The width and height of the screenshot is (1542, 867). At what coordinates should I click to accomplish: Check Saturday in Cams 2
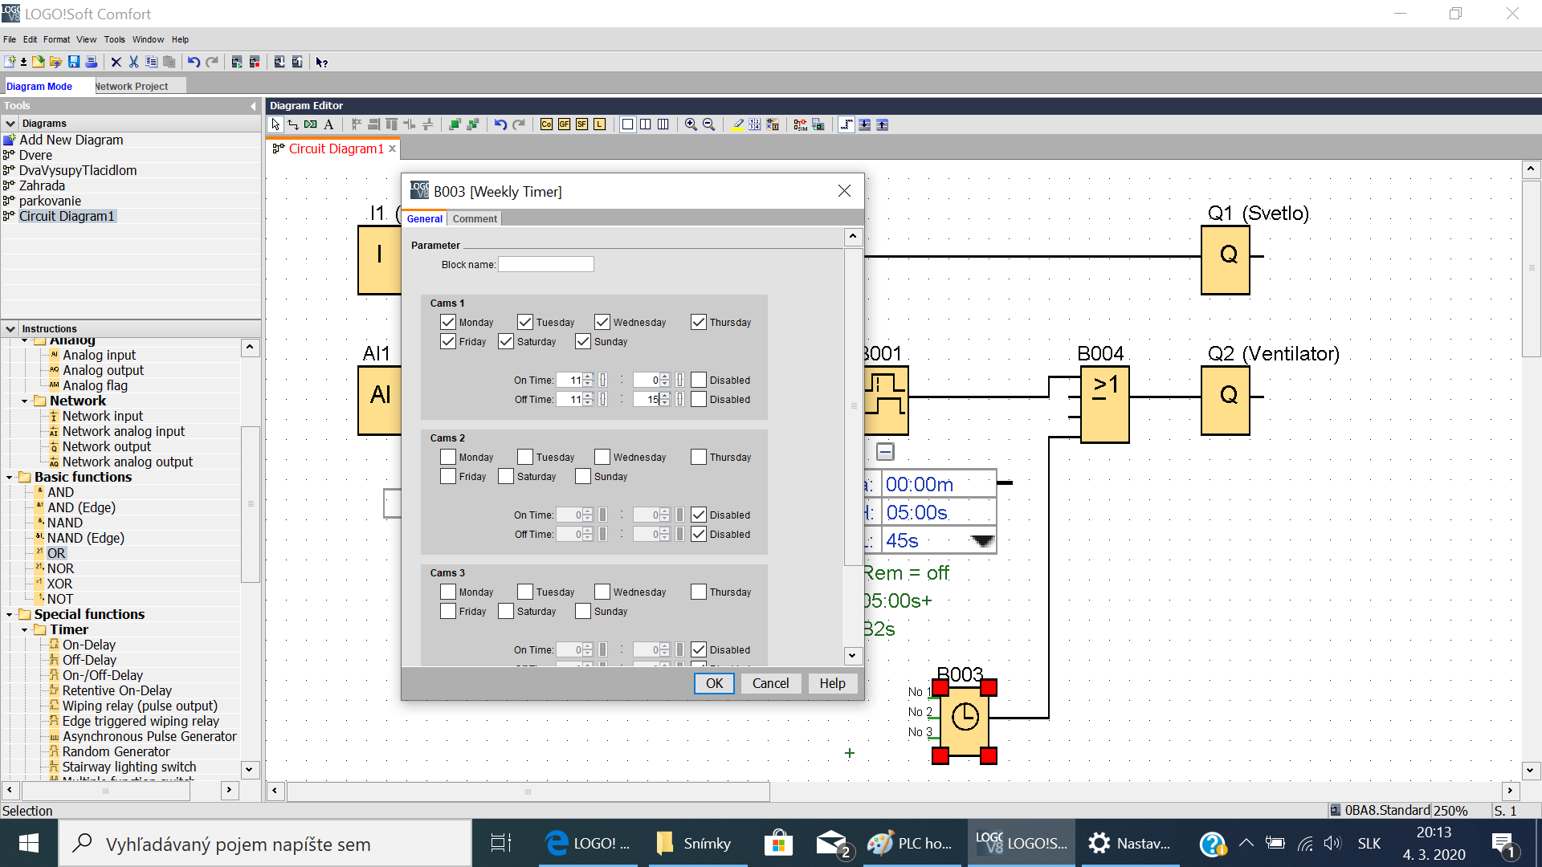[506, 476]
